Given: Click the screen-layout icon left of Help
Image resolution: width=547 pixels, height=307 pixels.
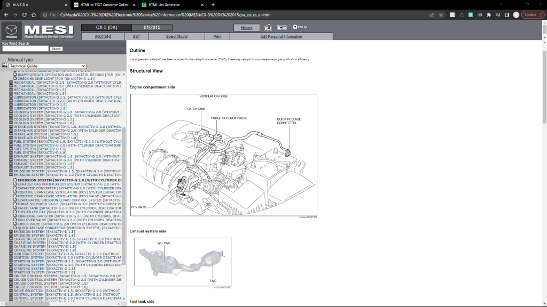Looking at the screenshot, I should 282,27.
